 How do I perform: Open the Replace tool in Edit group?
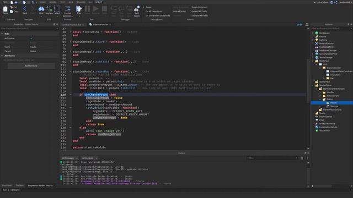[49, 10]
